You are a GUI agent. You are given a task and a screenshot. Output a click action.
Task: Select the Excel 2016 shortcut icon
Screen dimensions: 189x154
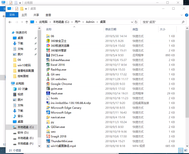tap(48, 65)
